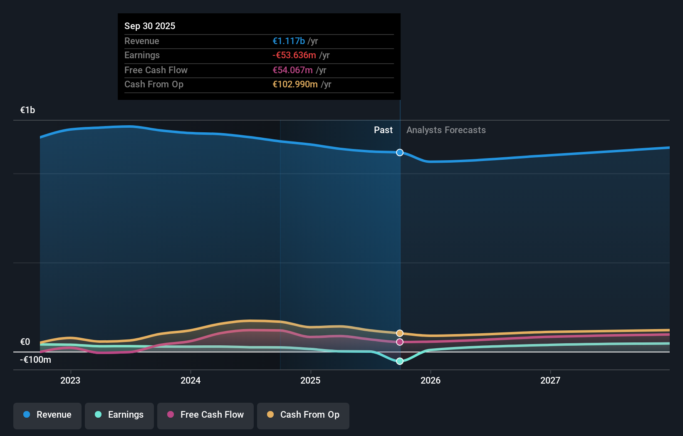Click the pink Free Cash Flow chart marker

tap(399, 342)
